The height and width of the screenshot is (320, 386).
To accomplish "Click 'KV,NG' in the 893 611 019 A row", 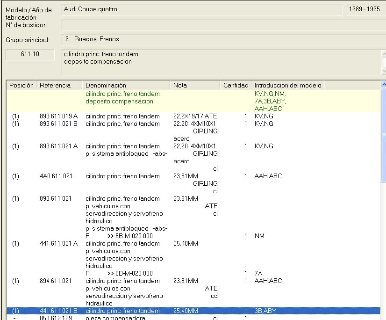I will [x=264, y=116].
